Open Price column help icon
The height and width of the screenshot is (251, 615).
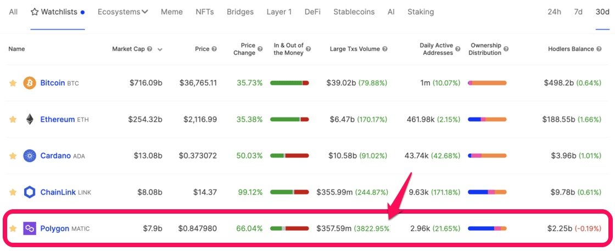(214, 49)
